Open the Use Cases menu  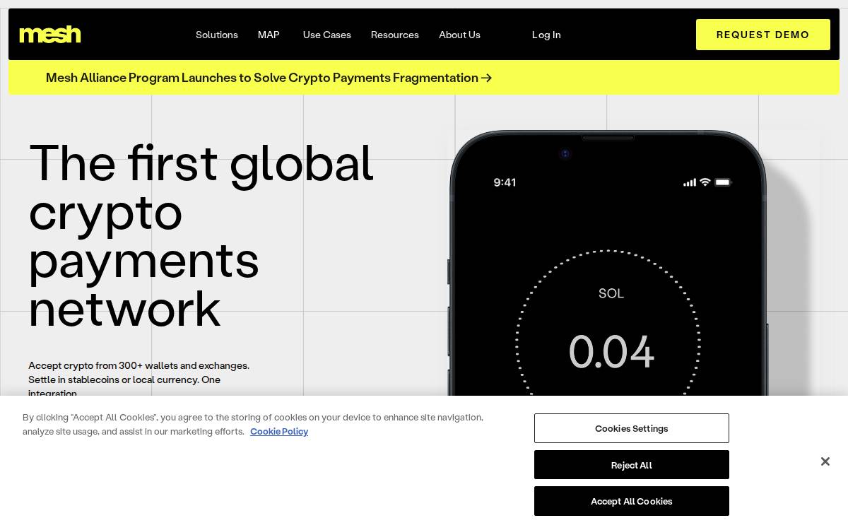(327, 35)
